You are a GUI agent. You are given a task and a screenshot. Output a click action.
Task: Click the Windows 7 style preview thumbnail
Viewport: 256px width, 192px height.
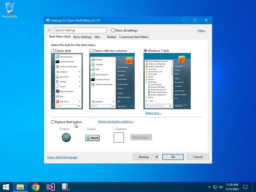[167, 81]
